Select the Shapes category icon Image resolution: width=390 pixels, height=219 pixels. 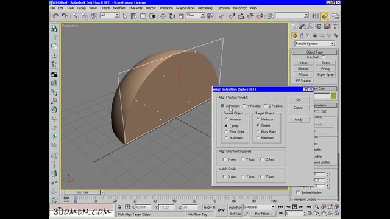pos(302,36)
